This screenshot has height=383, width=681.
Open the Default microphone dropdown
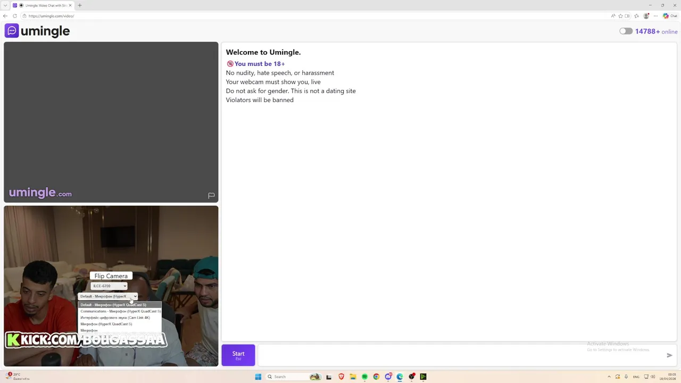(108, 296)
